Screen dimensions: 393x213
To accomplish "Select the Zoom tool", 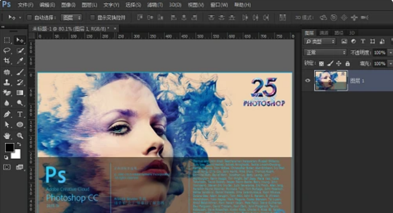I will pos(20,136).
